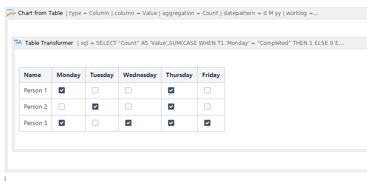Check Person 2's Friday checkbox

point(207,107)
